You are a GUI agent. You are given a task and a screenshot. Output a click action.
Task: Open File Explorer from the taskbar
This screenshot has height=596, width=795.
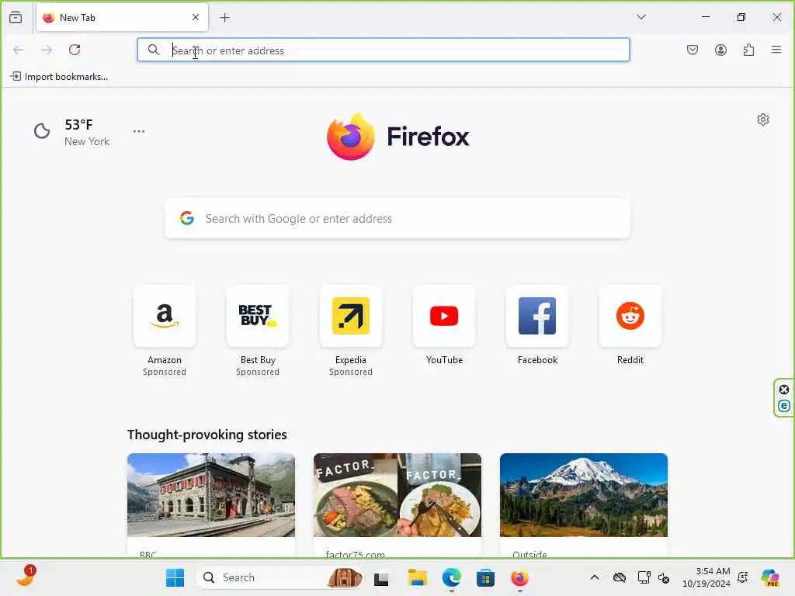[418, 577]
